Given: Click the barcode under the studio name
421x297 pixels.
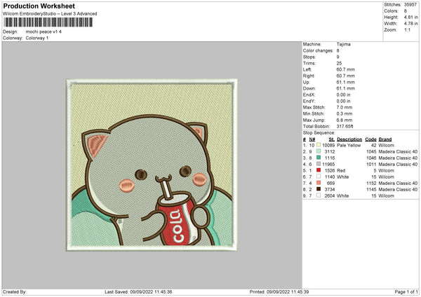Looking at the screenshot, I should pos(48,22).
